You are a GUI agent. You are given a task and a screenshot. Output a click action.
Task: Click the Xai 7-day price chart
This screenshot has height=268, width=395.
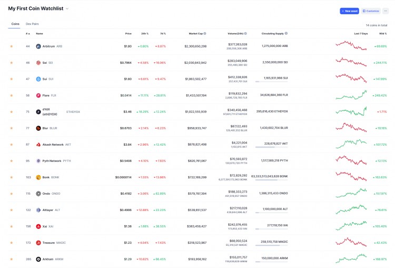(x=351, y=226)
